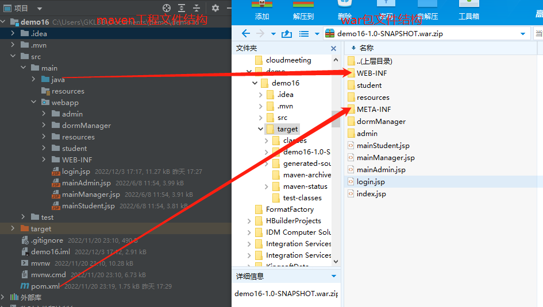
Task: Click the demo16 project root node
Action: pyautogui.click(x=30, y=22)
